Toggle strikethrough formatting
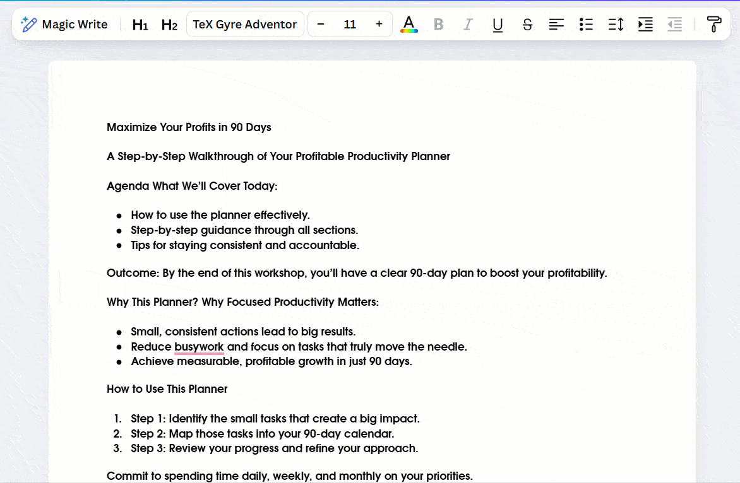740x483 pixels. click(527, 24)
